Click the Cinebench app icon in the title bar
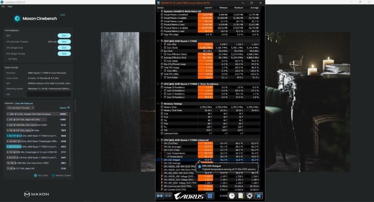This screenshot has height=202, width=374. tap(2, 2)
